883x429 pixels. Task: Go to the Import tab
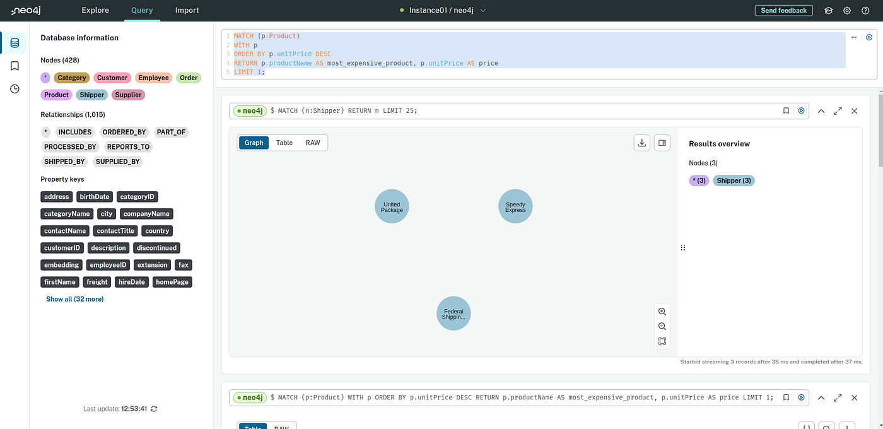tap(187, 11)
